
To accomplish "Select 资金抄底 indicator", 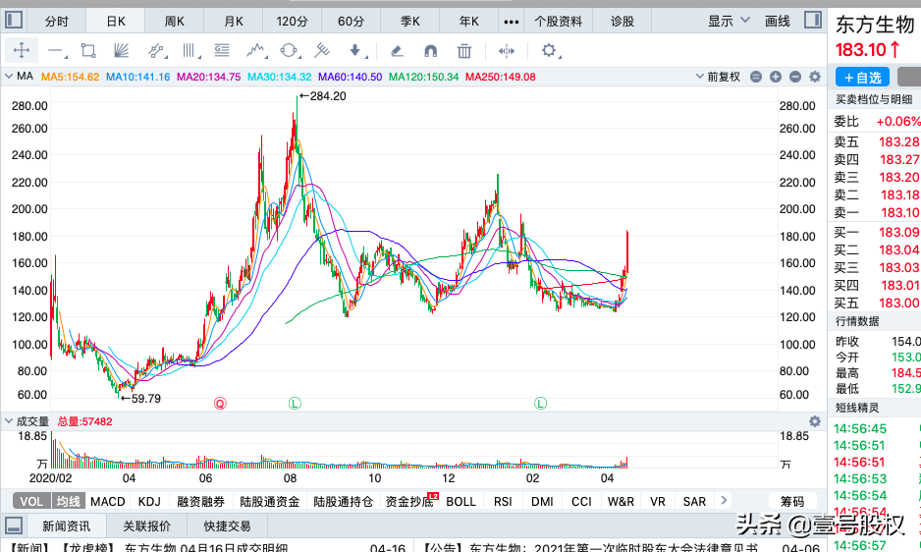I will click(410, 502).
